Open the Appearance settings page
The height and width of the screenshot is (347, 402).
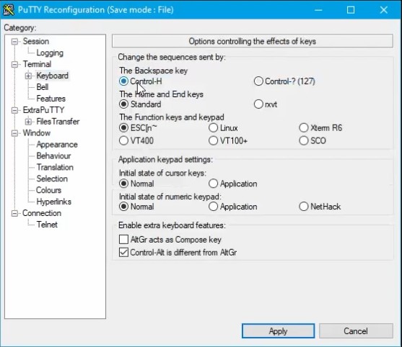click(57, 145)
